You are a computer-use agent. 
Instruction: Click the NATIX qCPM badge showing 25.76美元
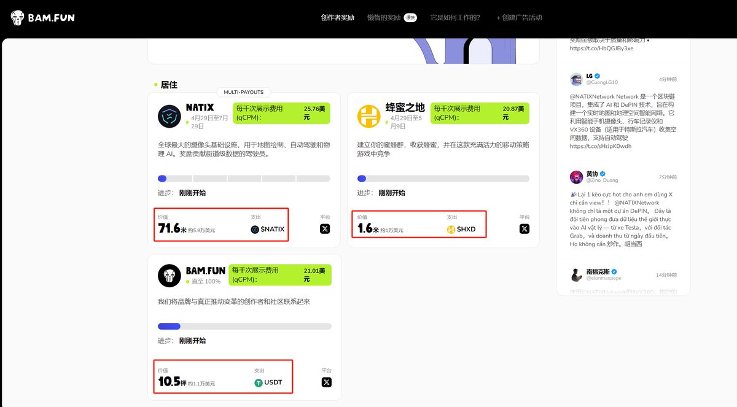281,113
